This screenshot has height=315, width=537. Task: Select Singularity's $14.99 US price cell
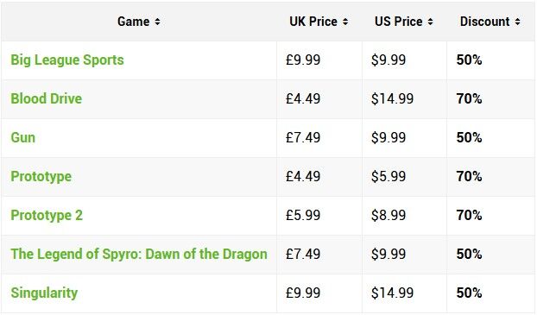click(x=404, y=293)
